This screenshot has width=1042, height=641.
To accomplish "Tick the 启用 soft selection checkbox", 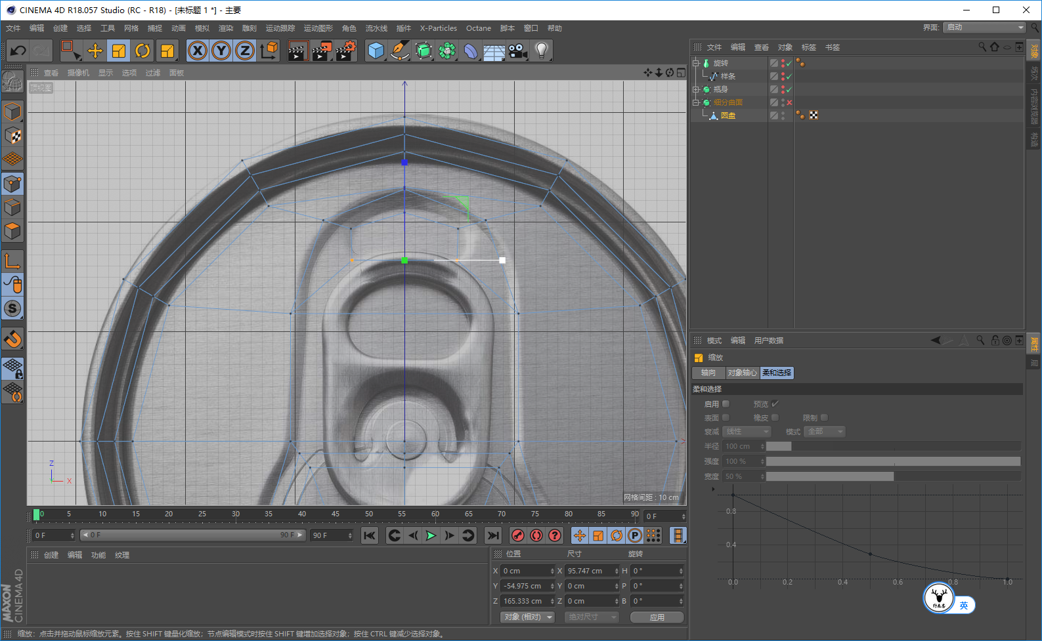I will click(726, 403).
